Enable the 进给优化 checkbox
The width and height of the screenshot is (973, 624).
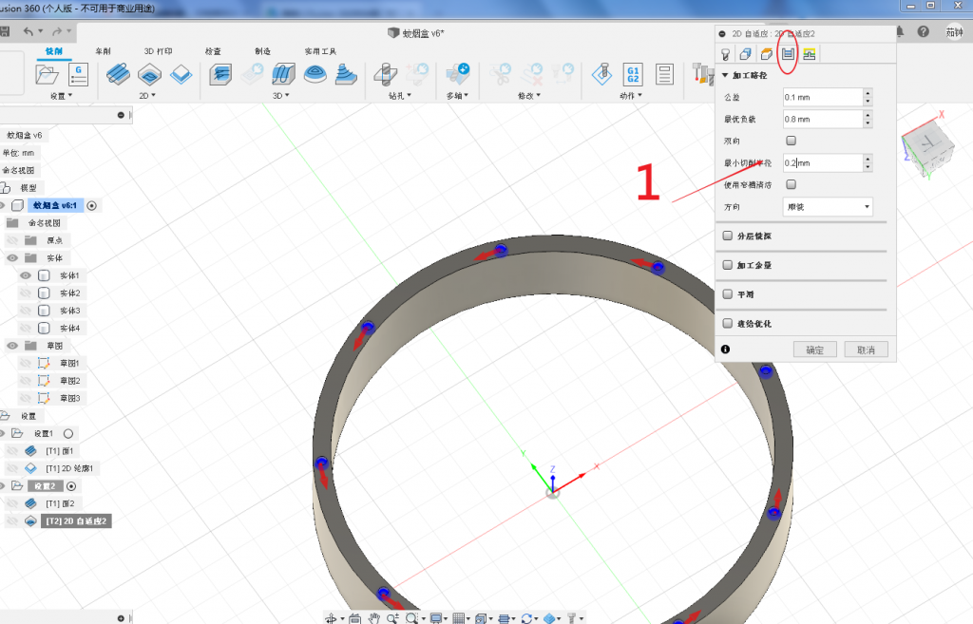coord(727,323)
